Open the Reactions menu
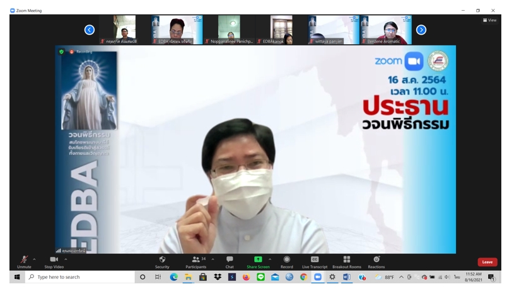The height and width of the screenshot is (289, 507). pyautogui.click(x=376, y=262)
